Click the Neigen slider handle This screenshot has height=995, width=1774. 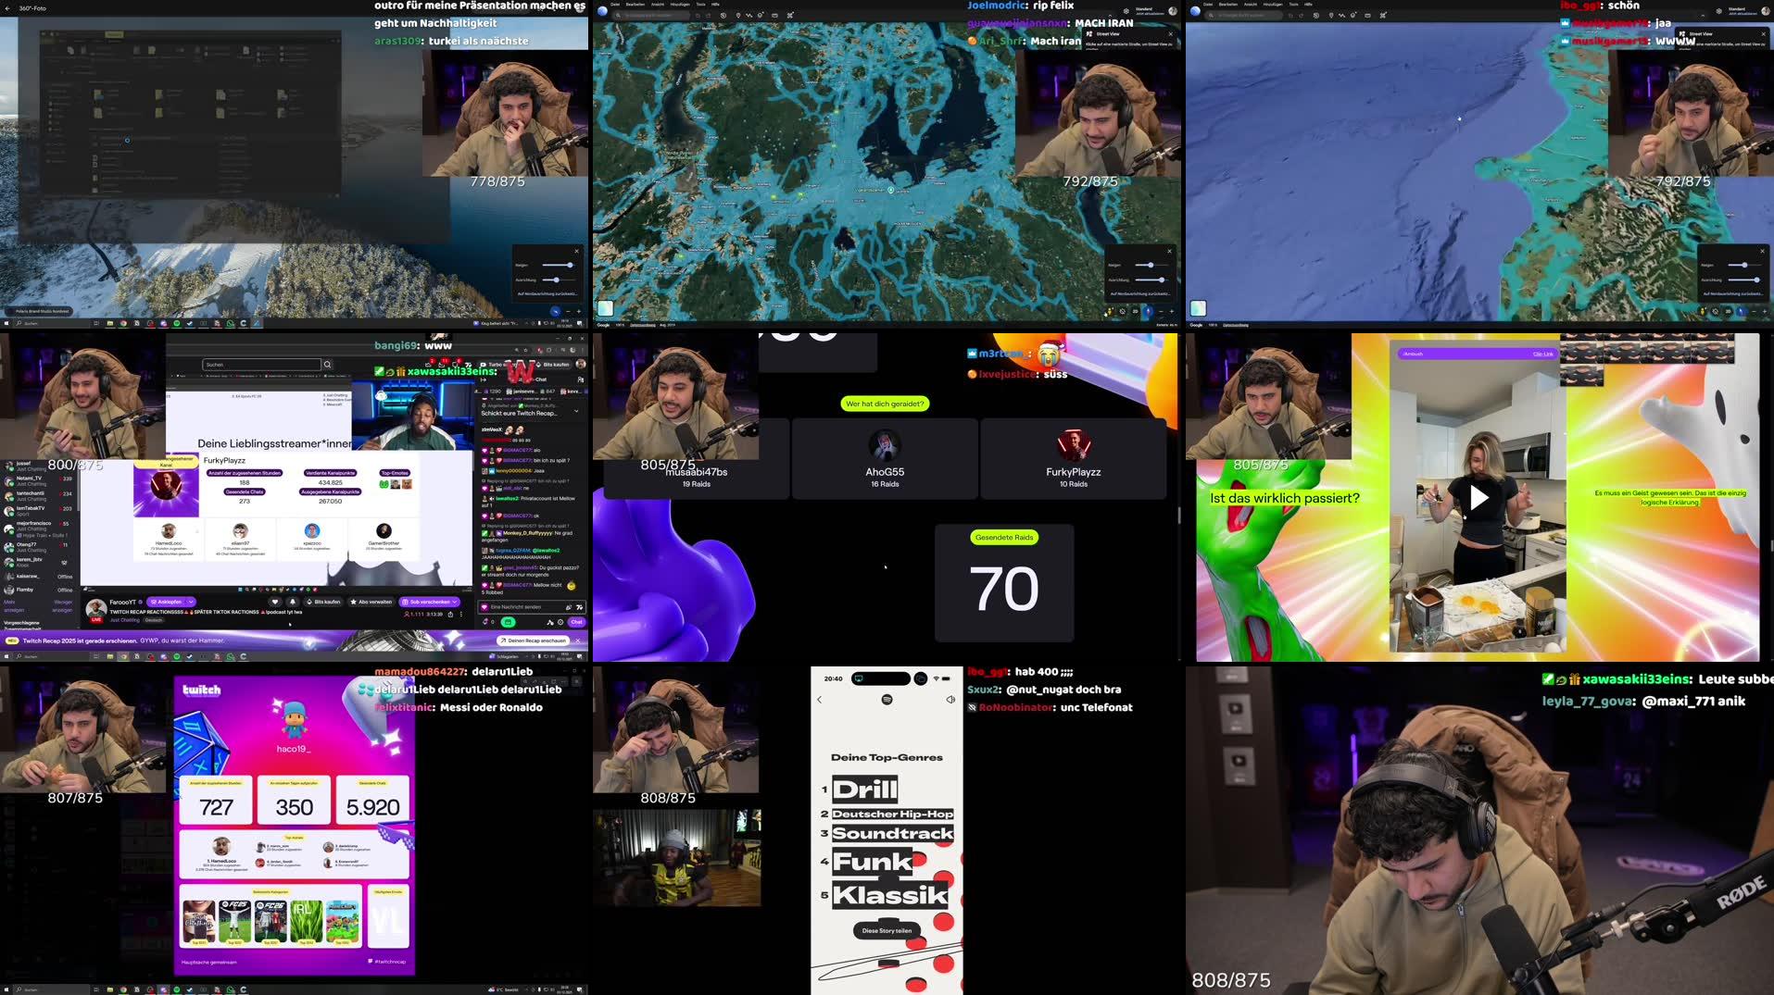click(x=1151, y=265)
